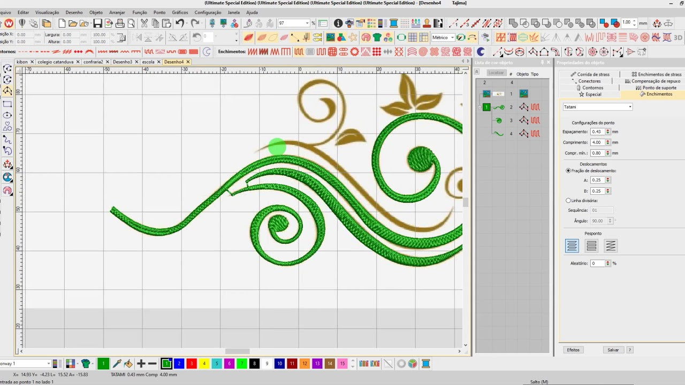Screen dimensions: 685x385
Task: Click the Save floppy disk icon
Action: (97, 24)
